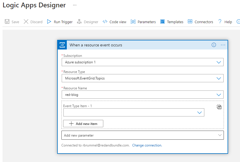Open Connectors from the toolbar

(x=200, y=22)
